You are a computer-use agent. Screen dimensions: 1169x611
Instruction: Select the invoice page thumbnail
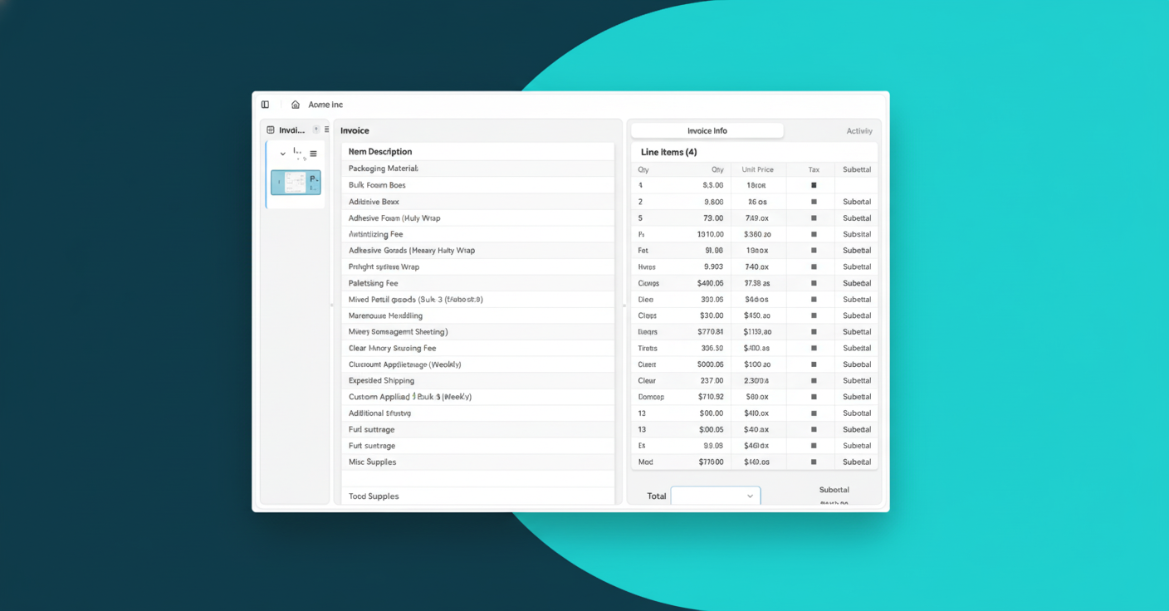[x=296, y=182]
